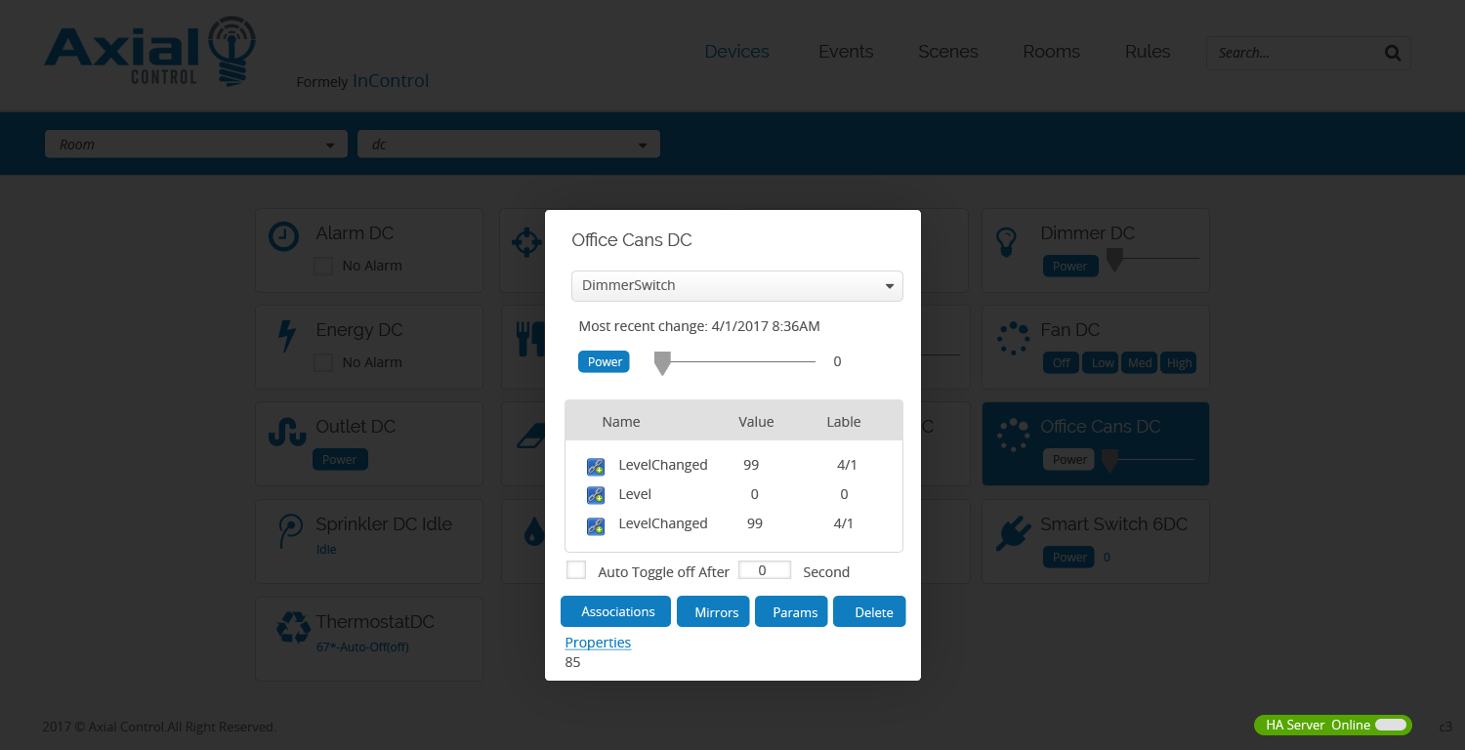Set Fan DC to Off
This screenshot has height=750, width=1465.
(x=1062, y=362)
